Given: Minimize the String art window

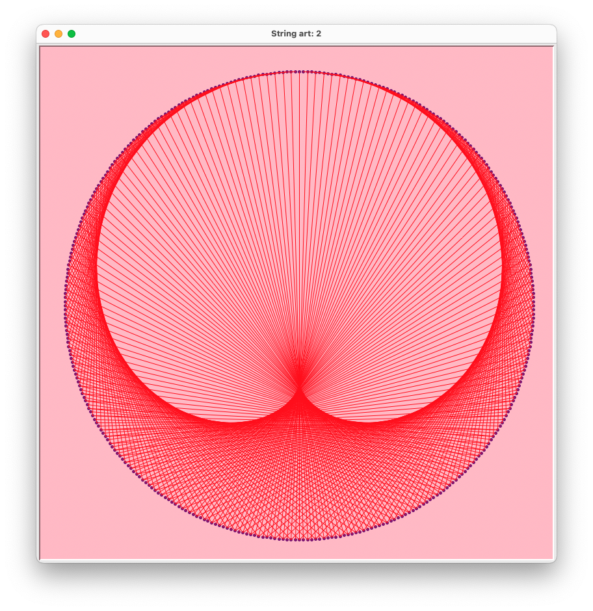Looking at the screenshot, I should [x=59, y=34].
